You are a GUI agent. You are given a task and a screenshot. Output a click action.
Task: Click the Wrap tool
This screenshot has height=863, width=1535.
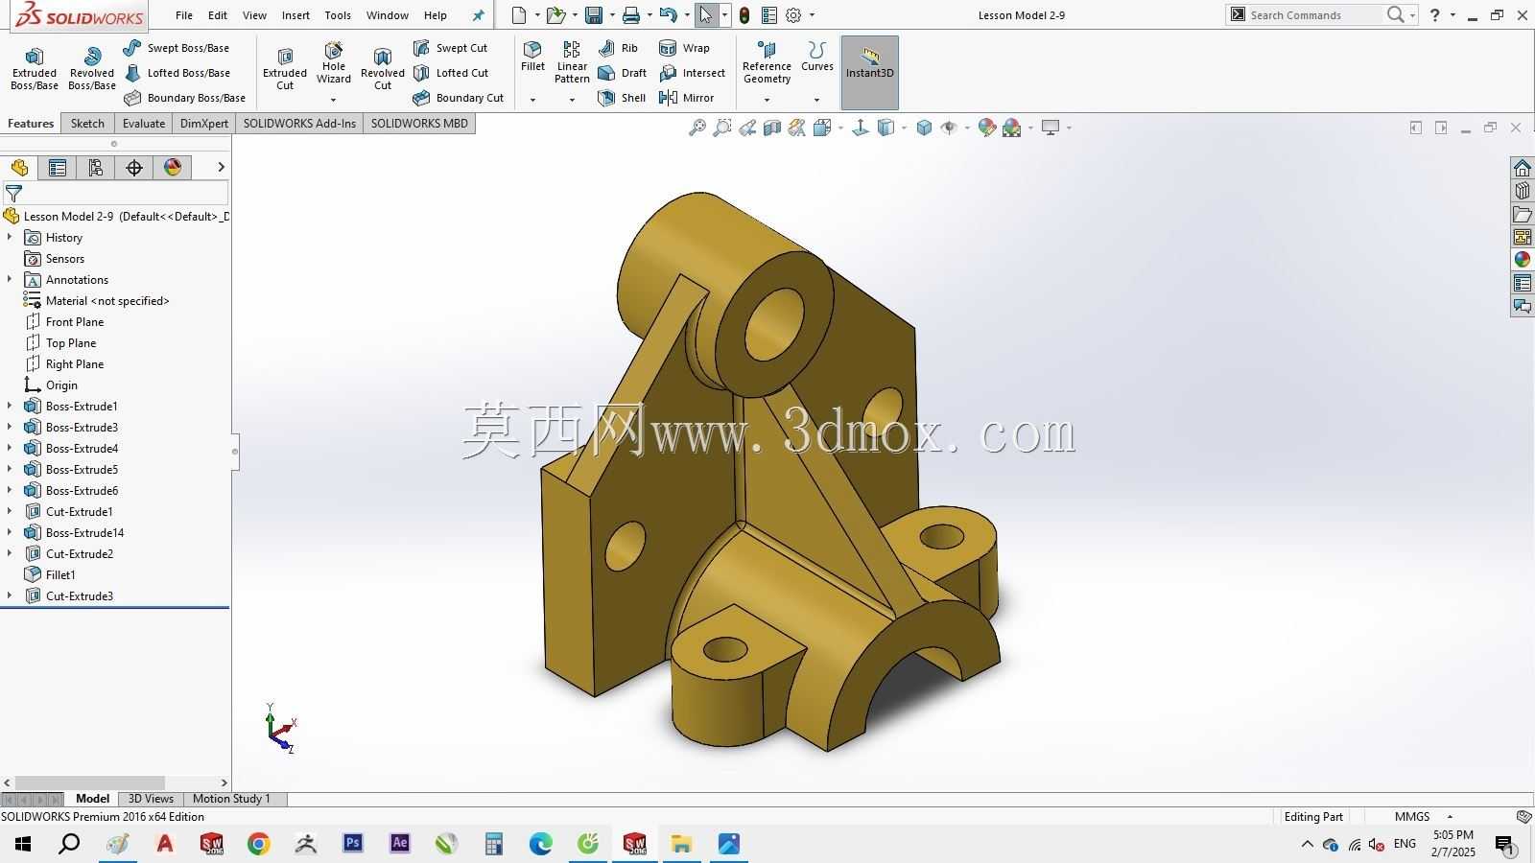coord(684,48)
